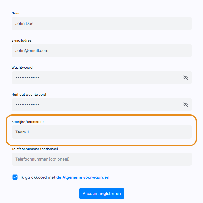This screenshot has height=203, width=203.
Task: Reveal the Herhaal wachtwoord password
Action: (x=186, y=105)
